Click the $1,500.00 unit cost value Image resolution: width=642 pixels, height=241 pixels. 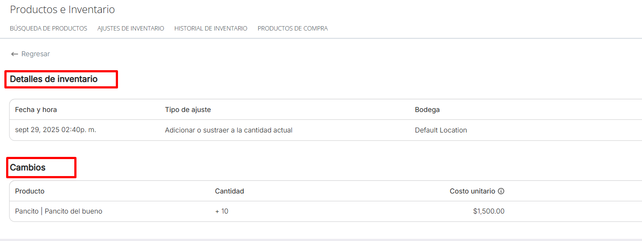[489, 211]
